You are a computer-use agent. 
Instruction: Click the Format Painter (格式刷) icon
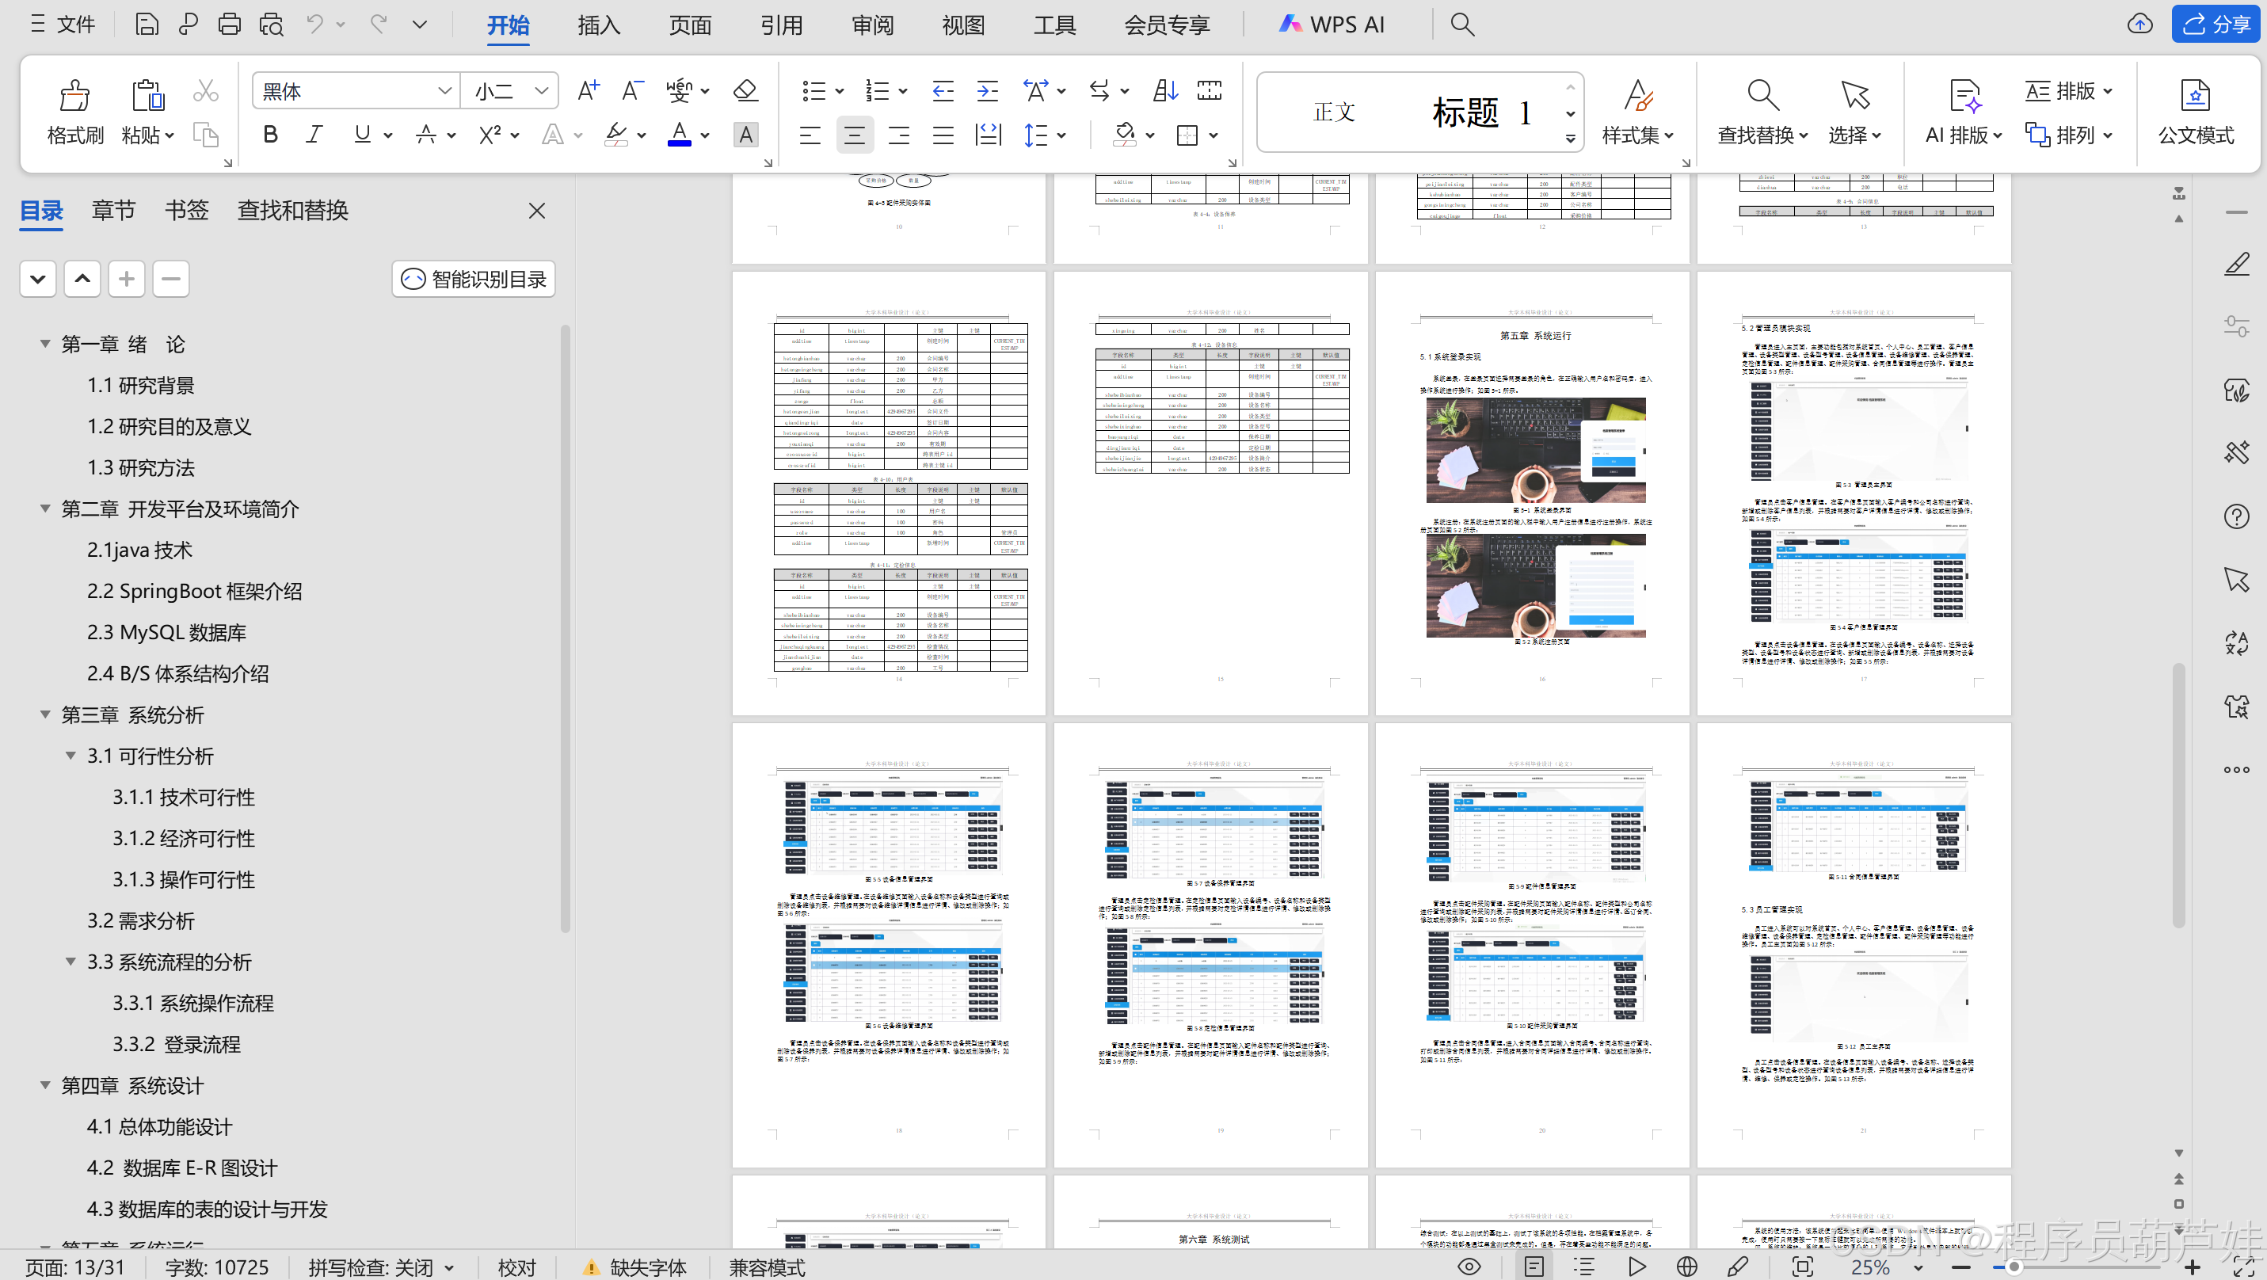click(74, 97)
